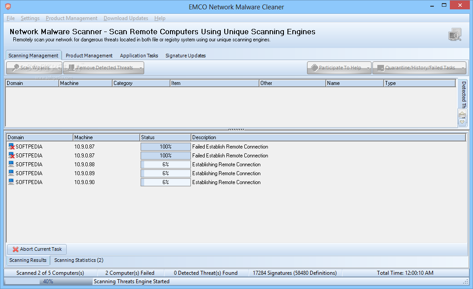Open the File menu
The height and width of the screenshot is (289, 473).
click(11, 18)
